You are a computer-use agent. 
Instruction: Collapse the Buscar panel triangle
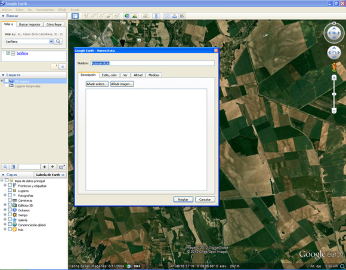pos(3,16)
